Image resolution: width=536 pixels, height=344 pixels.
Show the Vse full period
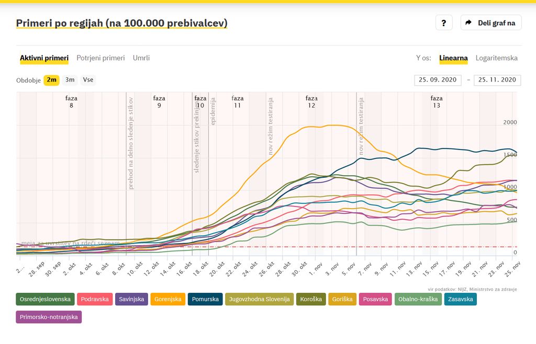[88, 80]
